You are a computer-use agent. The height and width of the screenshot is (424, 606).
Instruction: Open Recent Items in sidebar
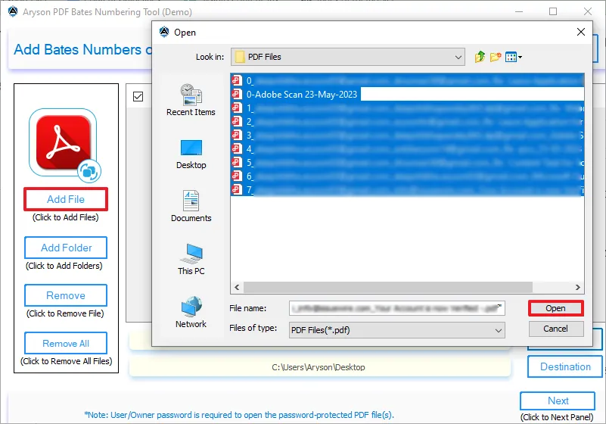pyautogui.click(x=191, y=101)
